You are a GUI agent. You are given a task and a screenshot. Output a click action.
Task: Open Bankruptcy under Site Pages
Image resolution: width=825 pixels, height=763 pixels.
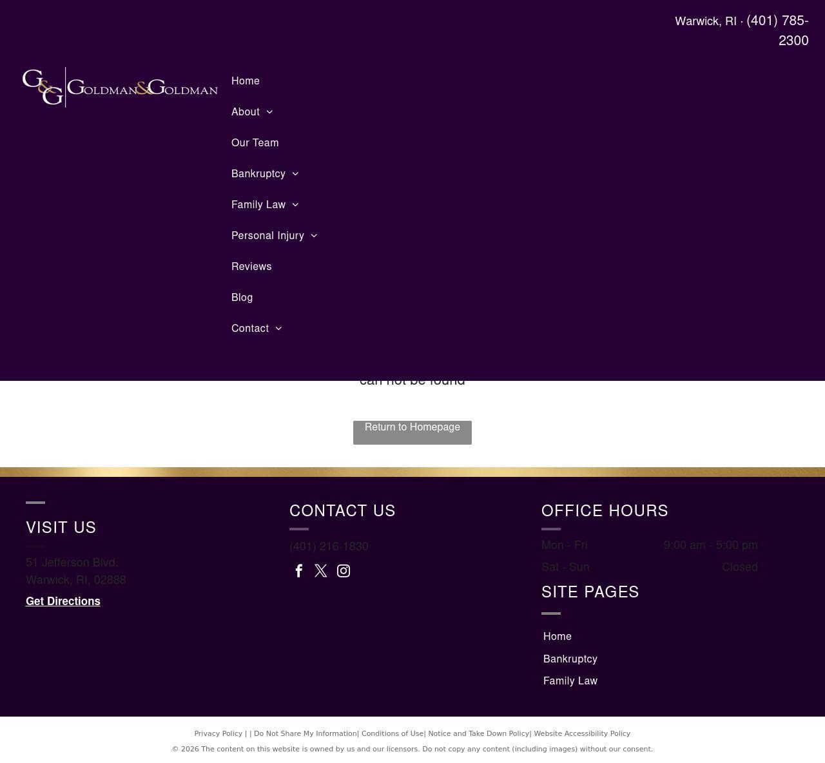(570, 659)
